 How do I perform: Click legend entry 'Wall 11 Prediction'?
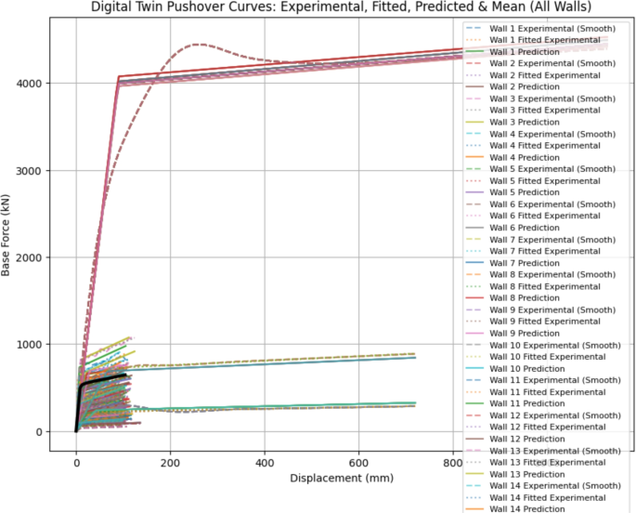point(515,403)
